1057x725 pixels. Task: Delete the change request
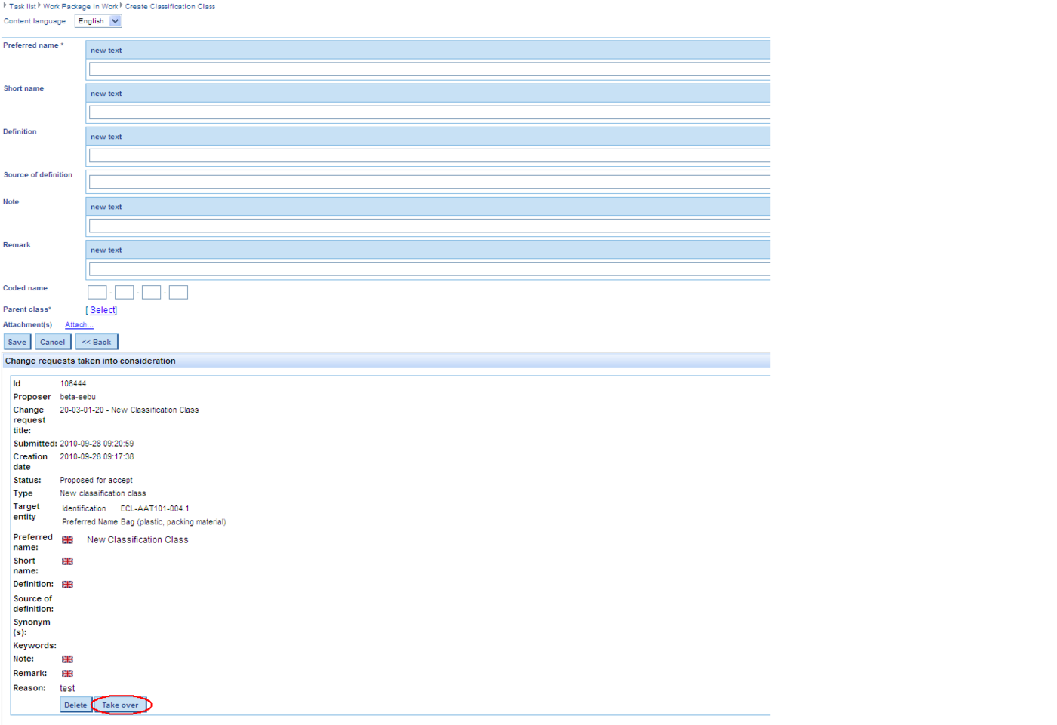click(75, 705)
